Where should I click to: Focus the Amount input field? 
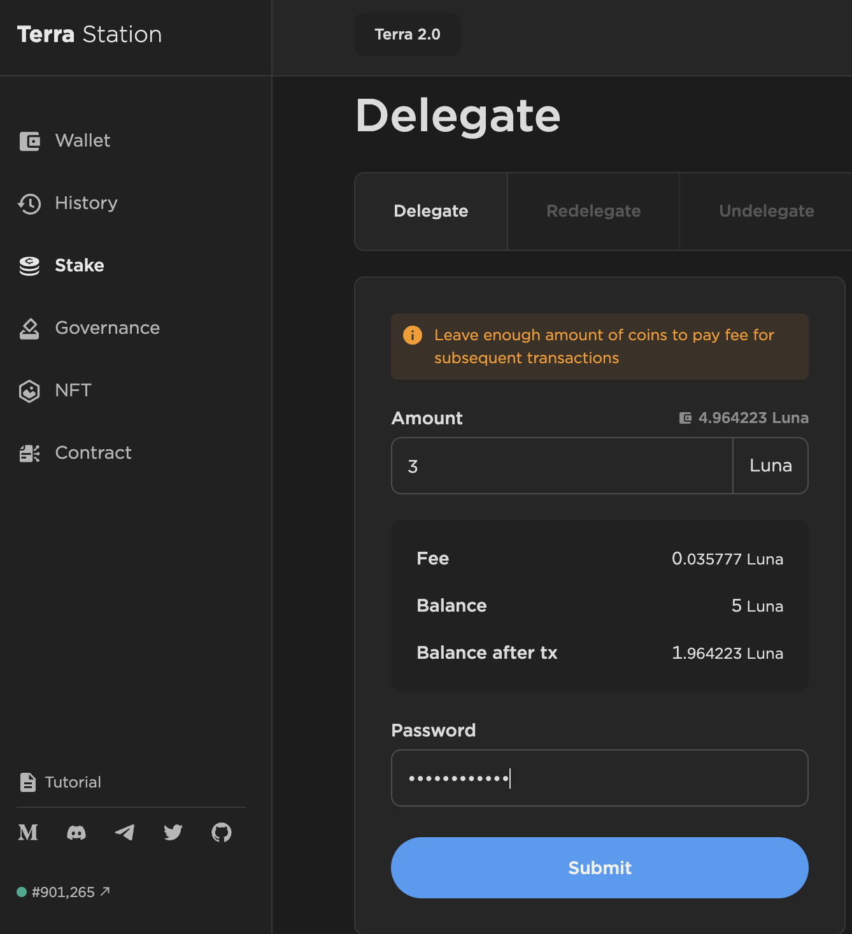562,466
